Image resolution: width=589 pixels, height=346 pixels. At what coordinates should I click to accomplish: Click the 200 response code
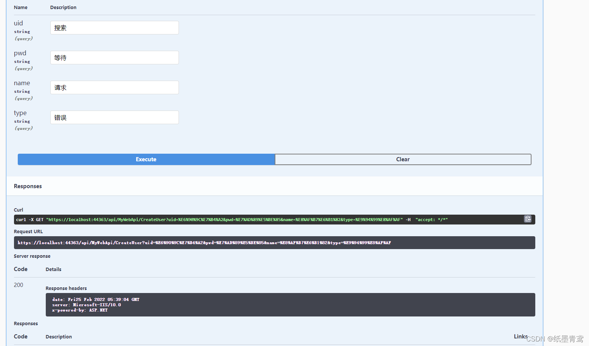coord(19,285)
